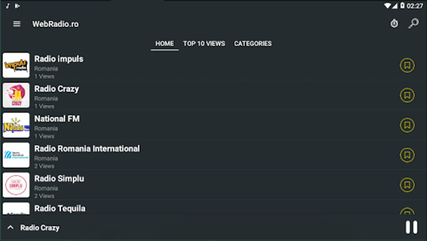
Task: Play the Radio impuls station title
Action: (59, 59)
